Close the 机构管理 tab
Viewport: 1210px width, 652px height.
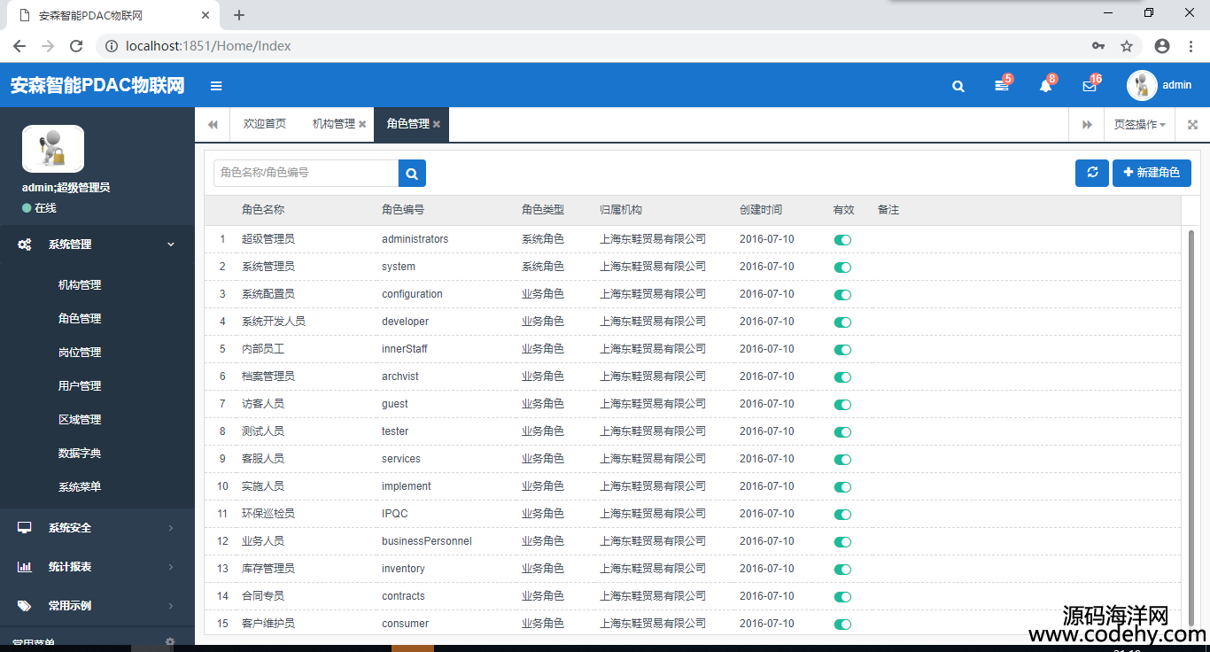coord(362,125)
